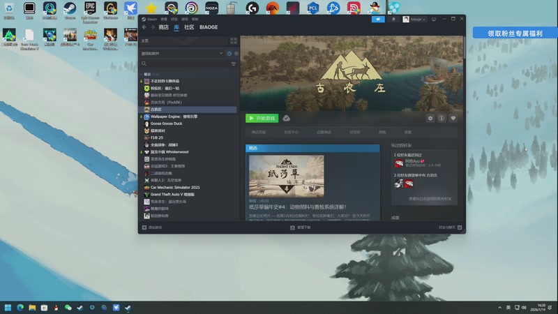
Task: Click the 添加游戏 add game button
Action: click(x=152, y=227)
